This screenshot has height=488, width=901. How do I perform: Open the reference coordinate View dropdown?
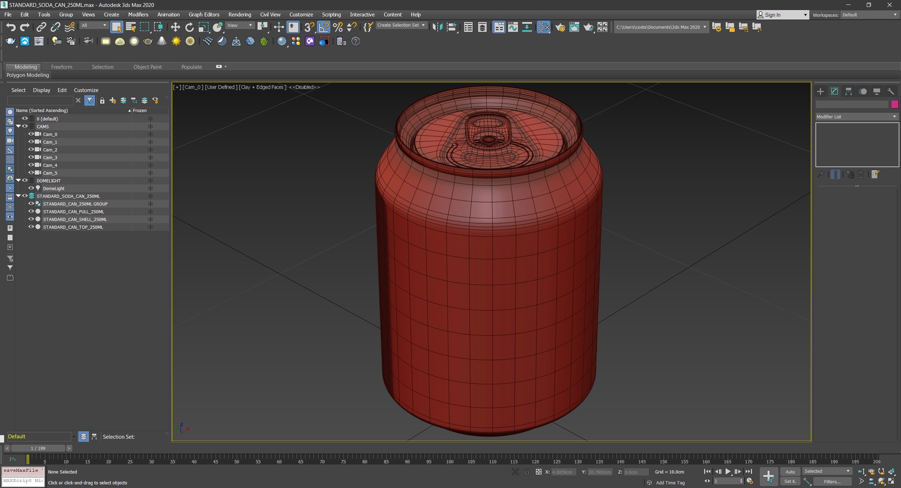pos(240,25)
